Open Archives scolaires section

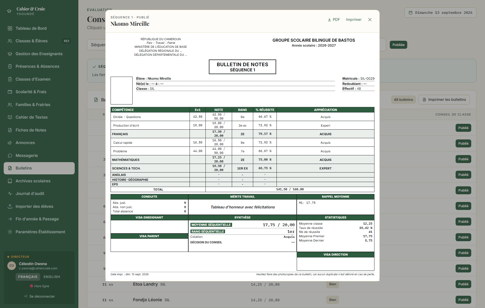coord(39,181)
